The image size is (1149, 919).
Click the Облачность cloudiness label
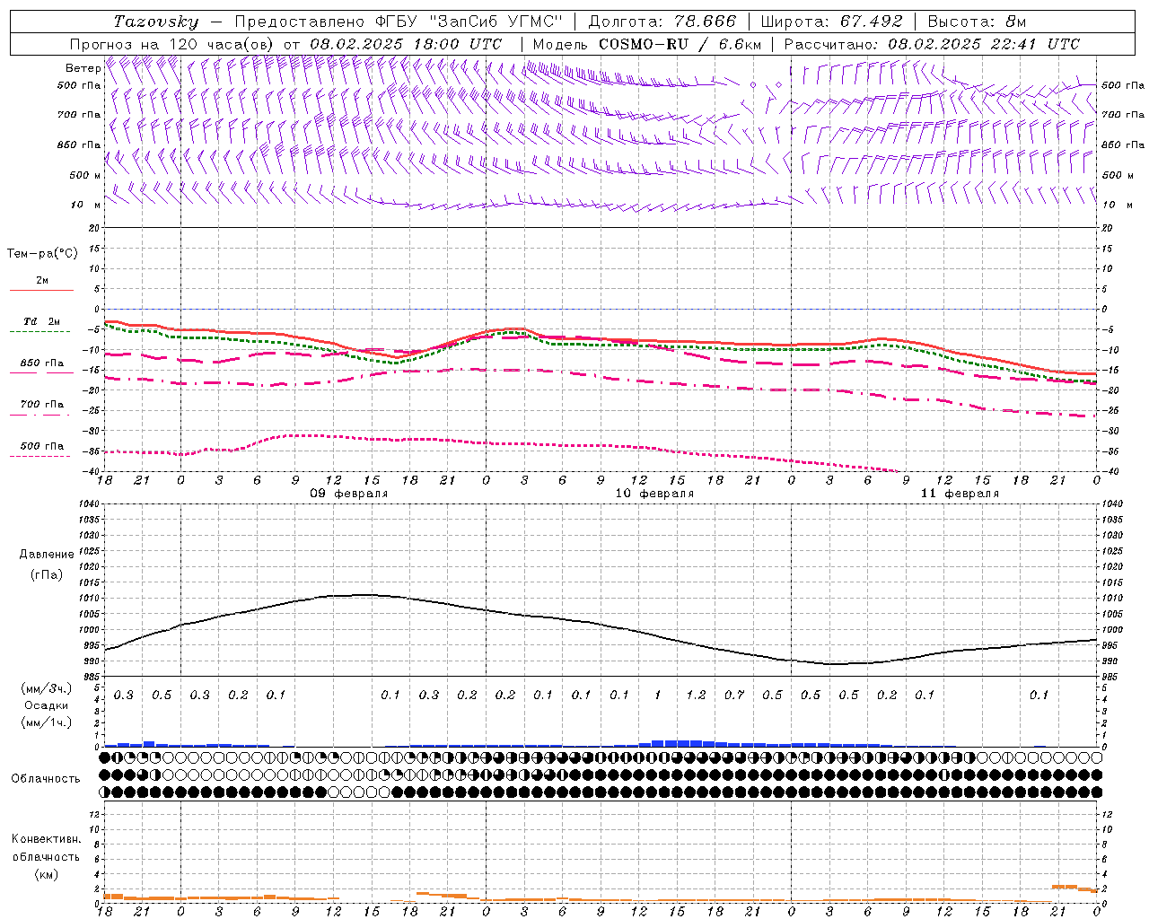46,778
